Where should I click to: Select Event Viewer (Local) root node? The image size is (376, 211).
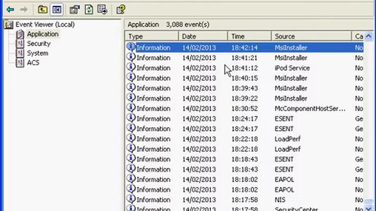click(45, 25)
